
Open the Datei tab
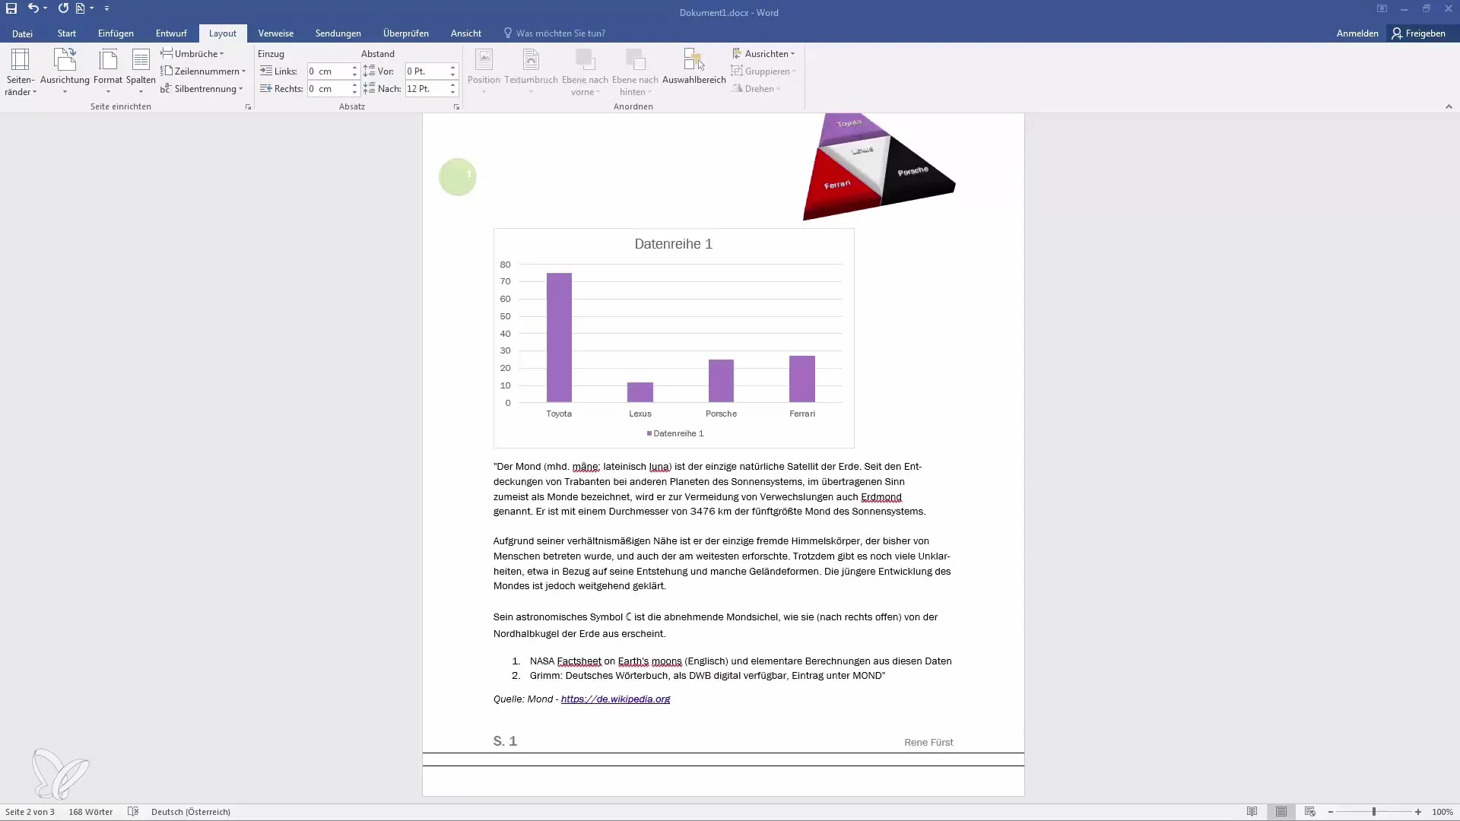tap(22, 33)
